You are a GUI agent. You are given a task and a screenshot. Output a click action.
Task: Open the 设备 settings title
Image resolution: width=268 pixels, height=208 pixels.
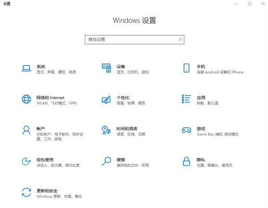click(121, 67)
